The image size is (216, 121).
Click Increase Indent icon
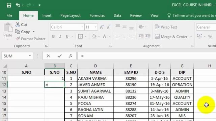(x=148, y=36)
